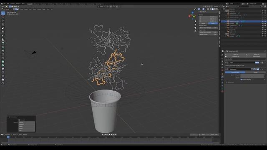Select the Select Box tool in toolbar
Image resolution: width=267 pixels, height=150 pixels.
pos(3,13)
